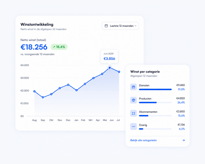Viewport: 205px width, 164px height.
Task: Select the Sep data point on chart
Action: 43,97
